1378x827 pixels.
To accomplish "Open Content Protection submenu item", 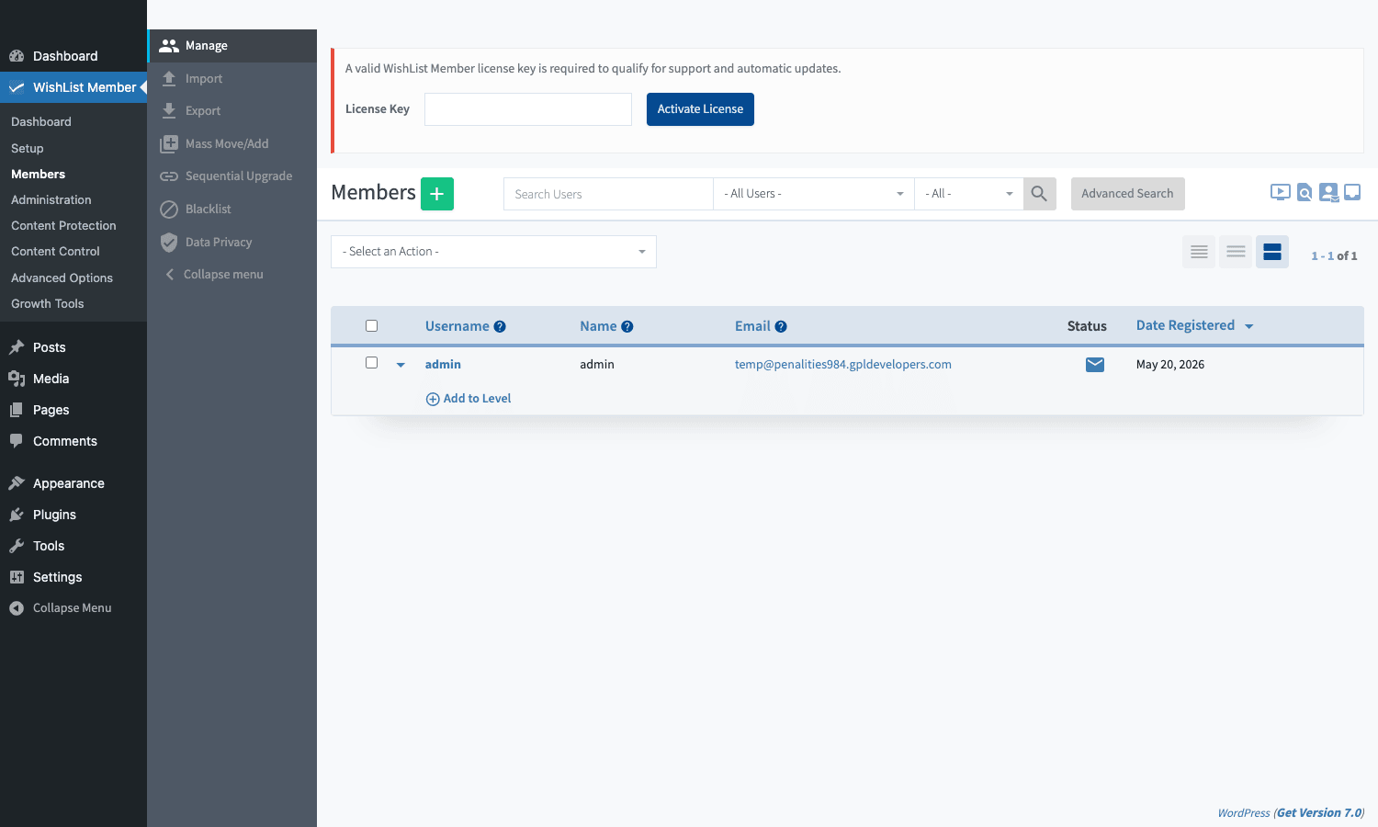I will click(x=63, y=225).
